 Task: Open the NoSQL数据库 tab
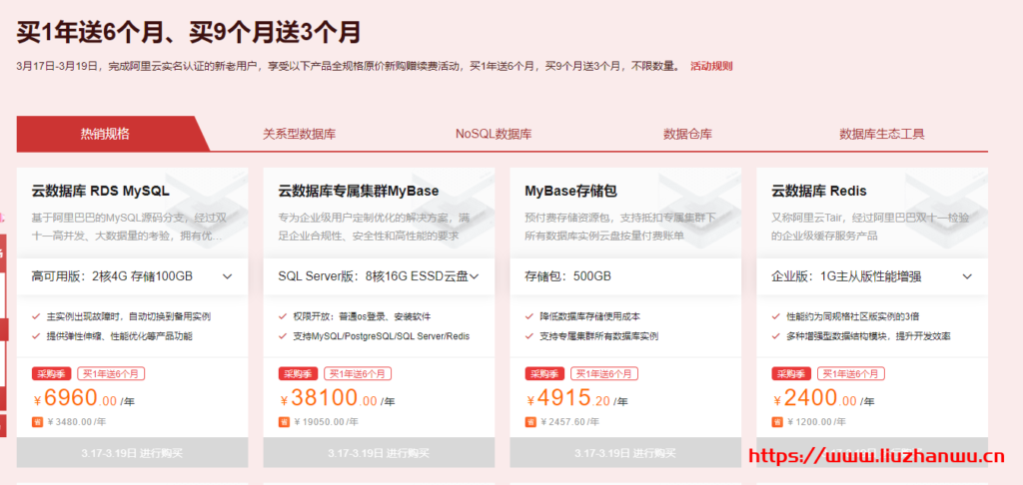[494, 134]
